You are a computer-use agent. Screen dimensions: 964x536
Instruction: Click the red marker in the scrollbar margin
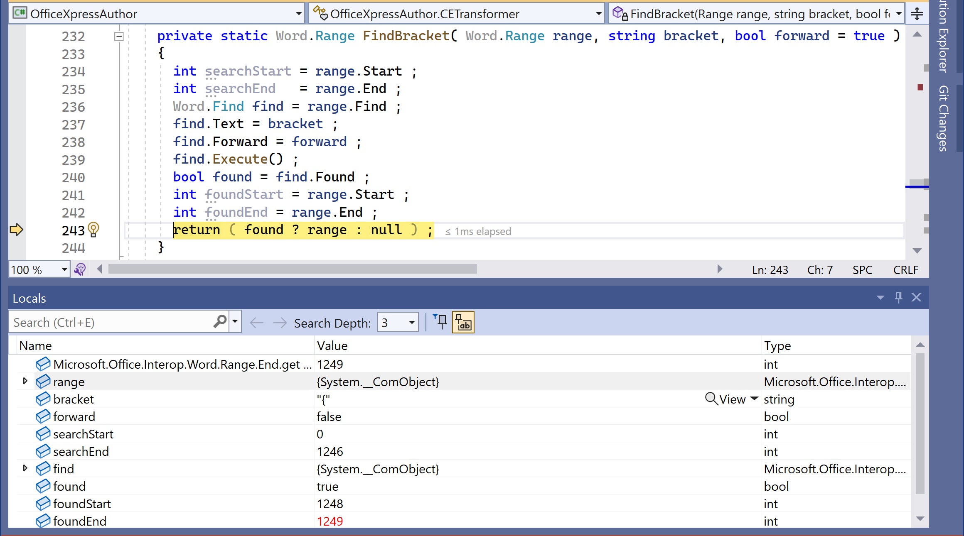920,87
